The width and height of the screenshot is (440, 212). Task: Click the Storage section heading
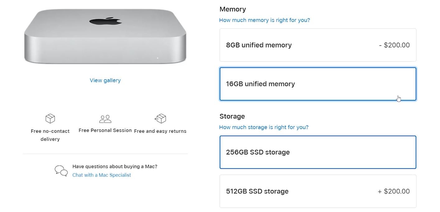pyautogui.click(x=232, y=116)
